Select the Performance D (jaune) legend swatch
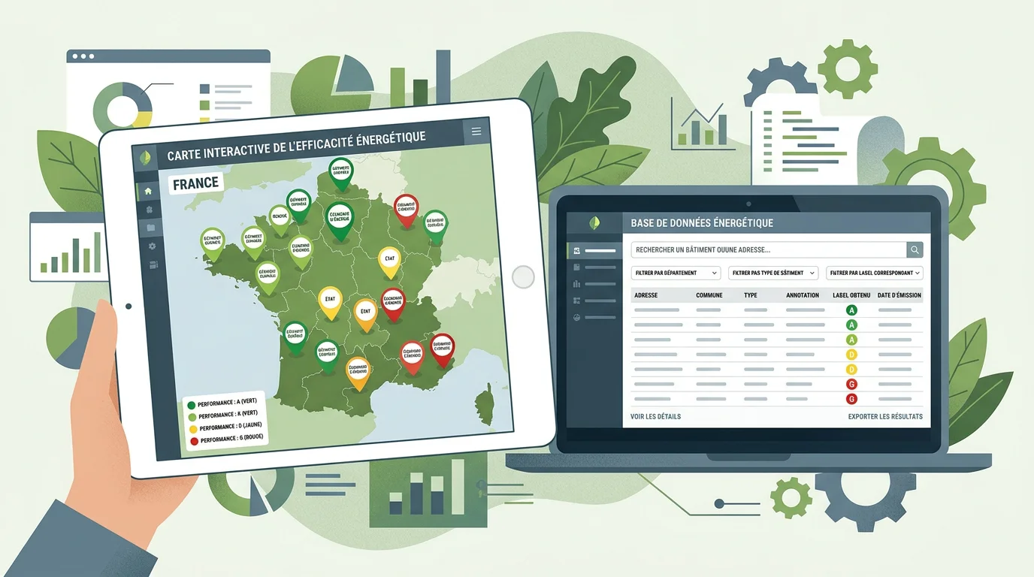Screen dimensions: 1034x577 click(193, 429)
